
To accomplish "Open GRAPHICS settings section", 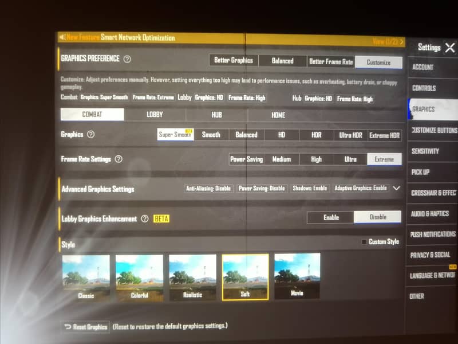I will tap(433, 109).
